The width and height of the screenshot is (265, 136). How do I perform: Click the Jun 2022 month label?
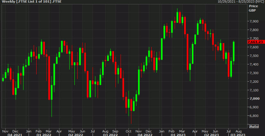(x=82, y=131)
